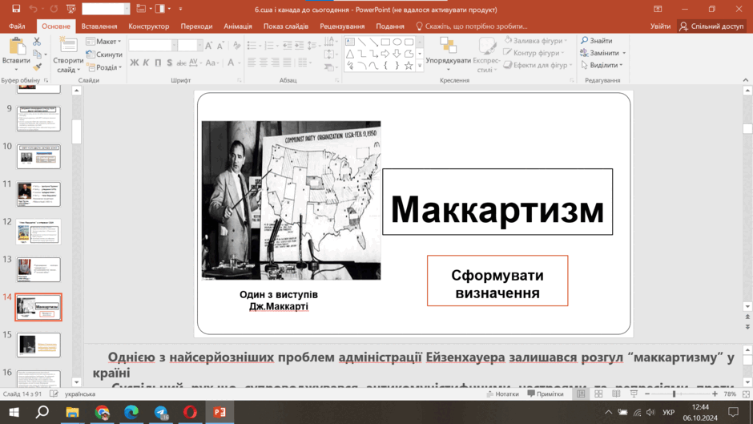Click the Cut scissors icon
Viewport: 753px width, 424px height.
(x=37, y=42)
